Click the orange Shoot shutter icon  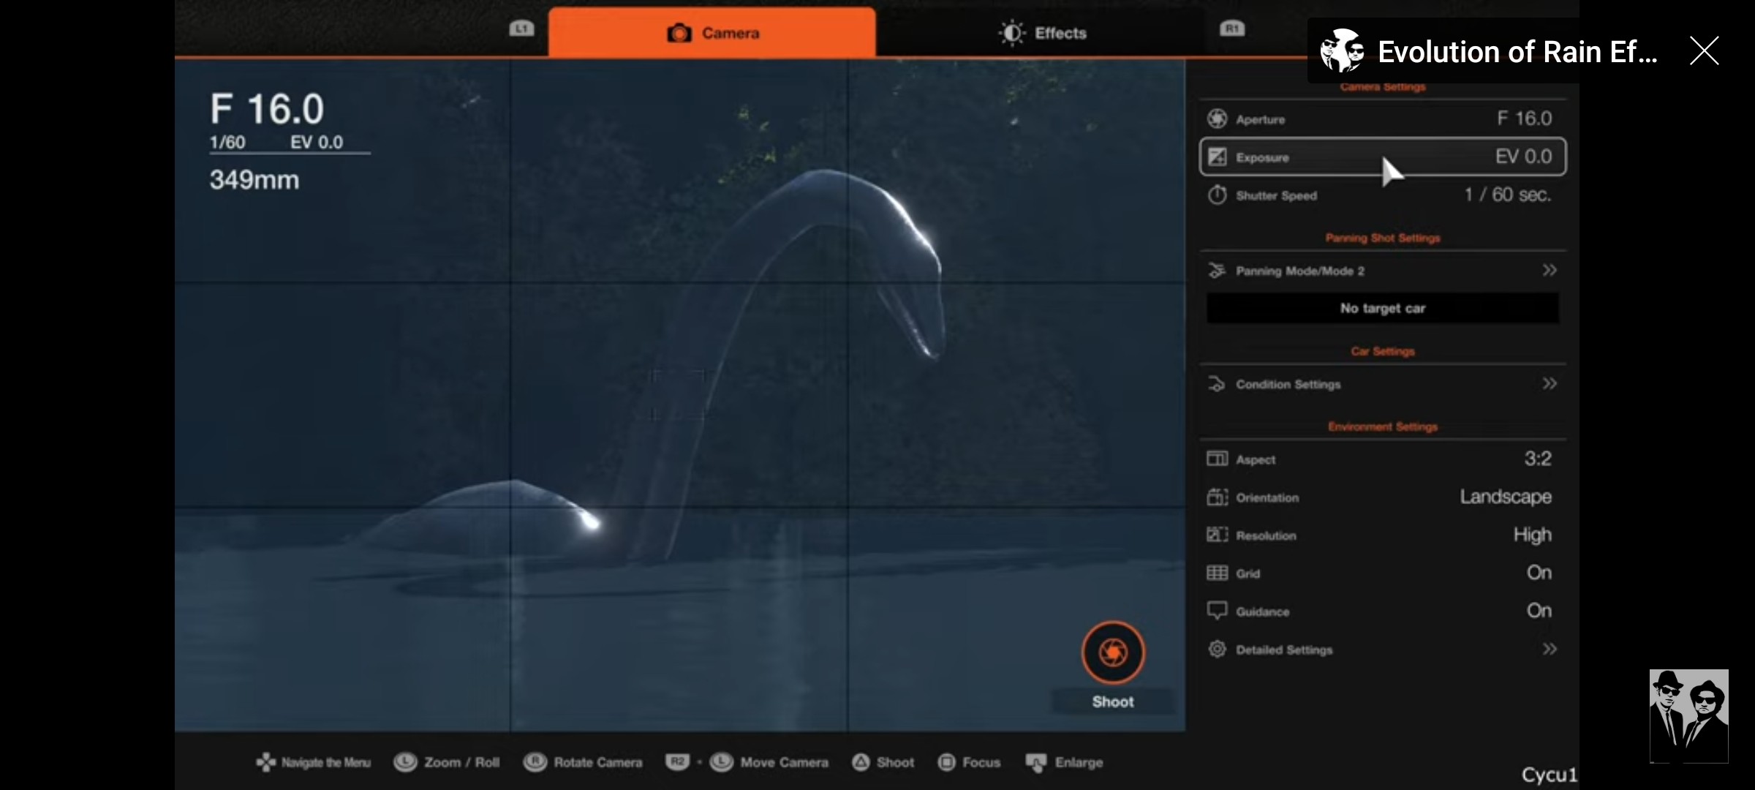[1113, 652]
